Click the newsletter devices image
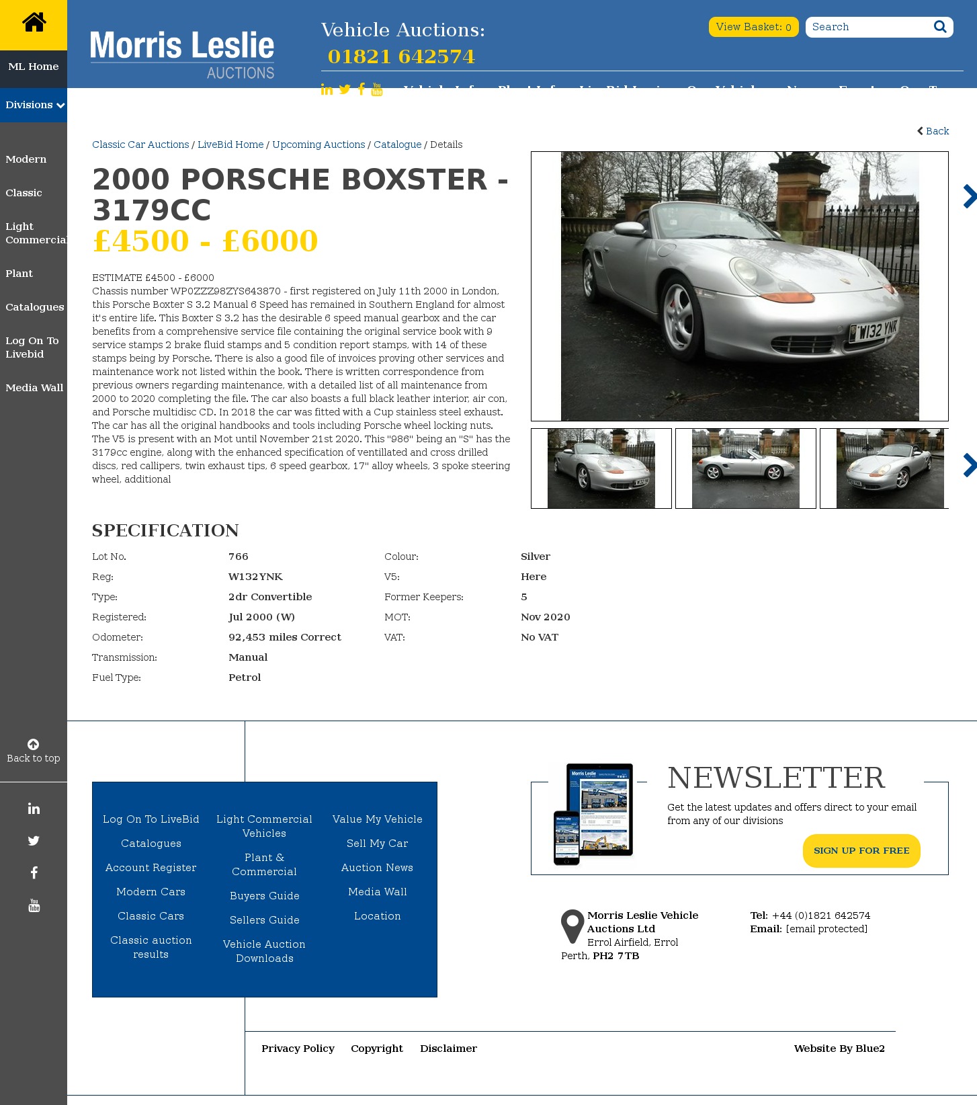This screenshot has height=1105, width=977. 593,814
